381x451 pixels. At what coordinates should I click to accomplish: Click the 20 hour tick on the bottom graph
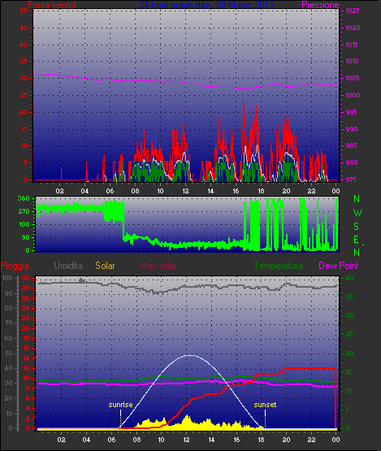286,440
